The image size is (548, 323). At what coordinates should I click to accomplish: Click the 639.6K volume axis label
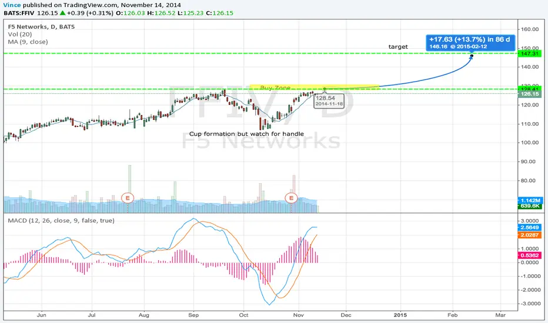coord(530,206)
